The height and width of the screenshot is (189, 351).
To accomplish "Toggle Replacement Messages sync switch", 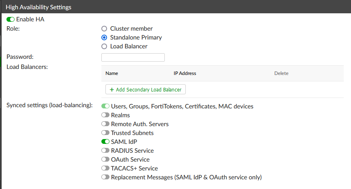I will (105, 177).
